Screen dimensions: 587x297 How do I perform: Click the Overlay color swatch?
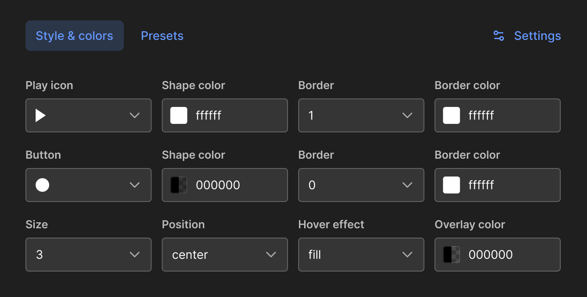pyautogui.click(x=451, y=255)
